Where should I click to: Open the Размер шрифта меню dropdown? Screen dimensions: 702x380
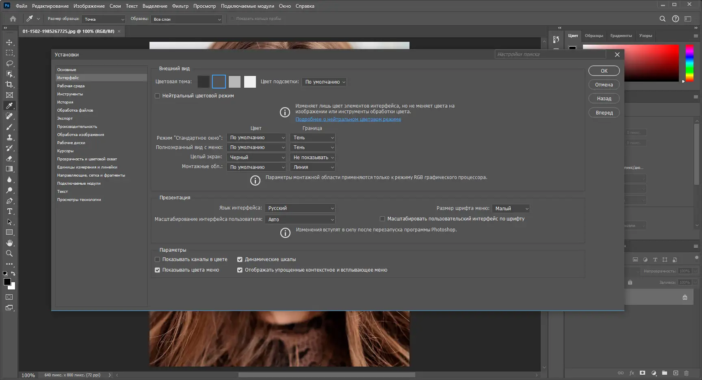coord(511,209)
